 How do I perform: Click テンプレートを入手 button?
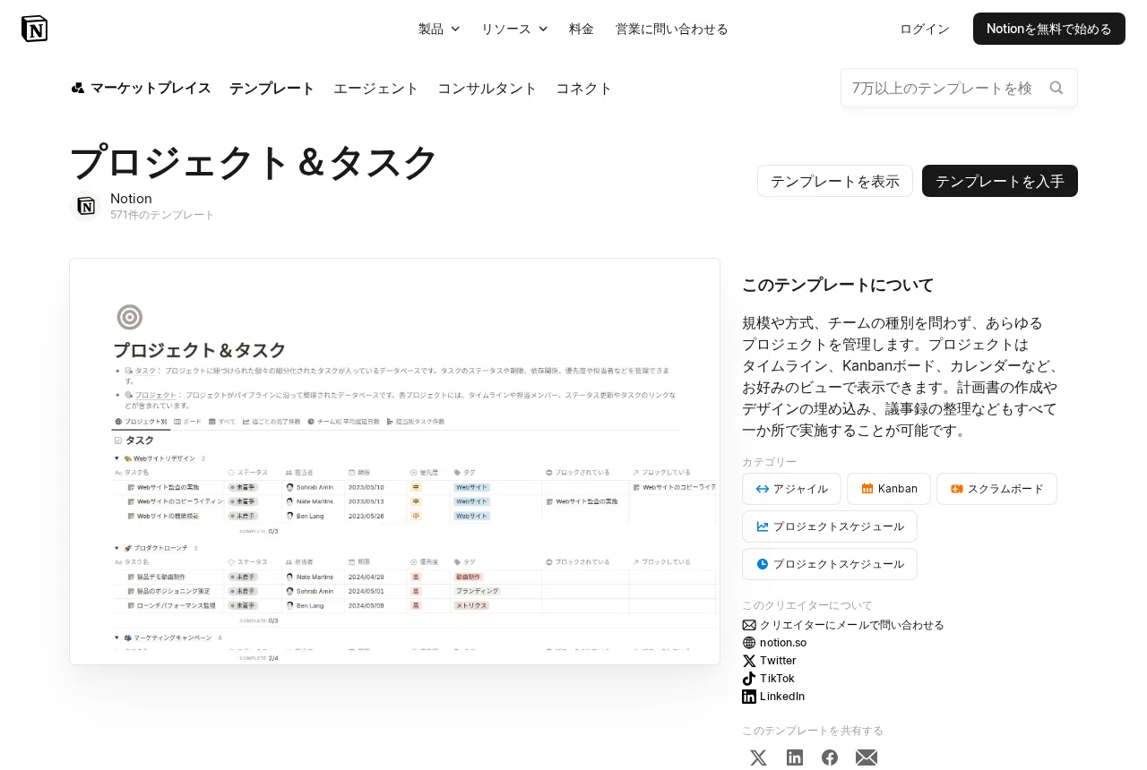[x=1000, y=181]
